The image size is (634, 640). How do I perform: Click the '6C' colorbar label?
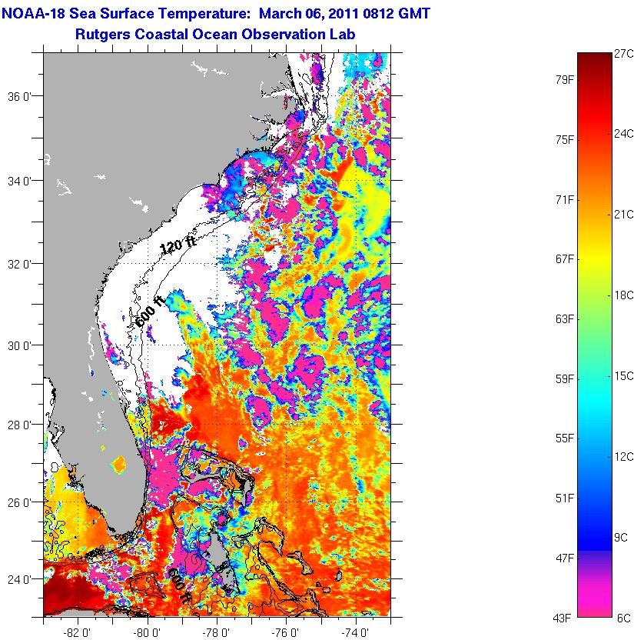(624, 618)
